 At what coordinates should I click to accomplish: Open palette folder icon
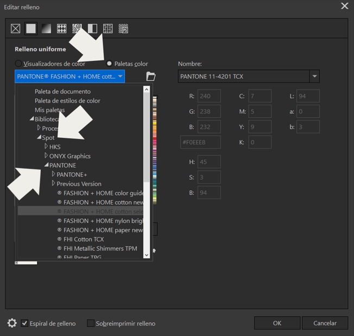(151, 77)
